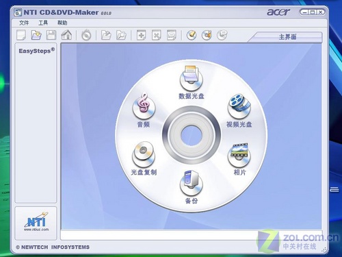Go to Home via house icon
The width and height of the screenshot is (342, 257).
tap(66, 35)
